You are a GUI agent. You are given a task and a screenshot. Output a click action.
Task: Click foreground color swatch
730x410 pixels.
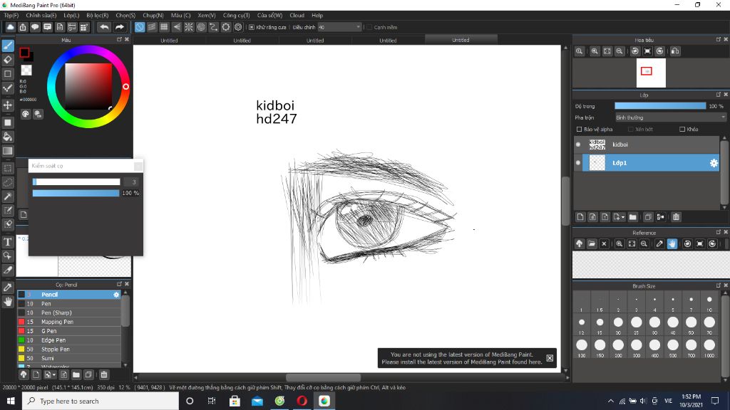click(x=24, y=53)
